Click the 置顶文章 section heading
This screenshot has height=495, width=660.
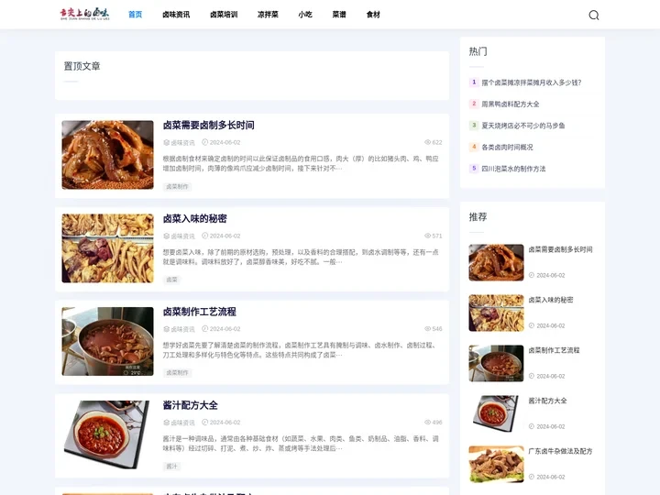click(x=82, y=66)
